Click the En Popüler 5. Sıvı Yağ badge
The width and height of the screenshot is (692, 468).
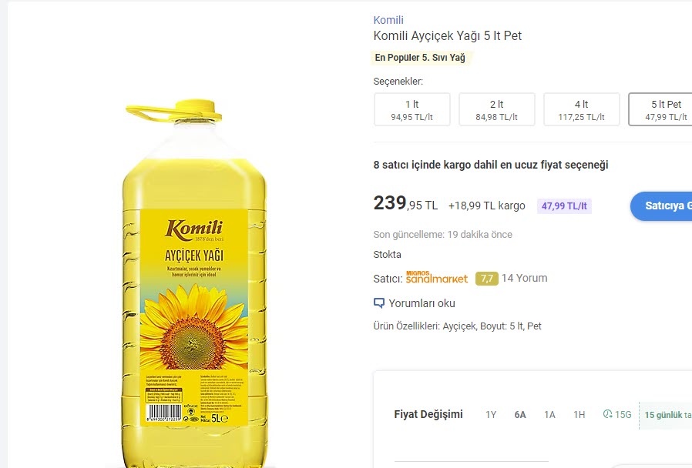click(x=420, y=58)
